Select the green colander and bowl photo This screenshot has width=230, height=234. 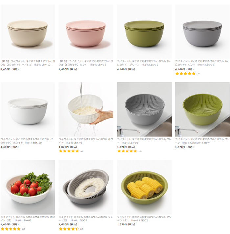click(202, 109)
